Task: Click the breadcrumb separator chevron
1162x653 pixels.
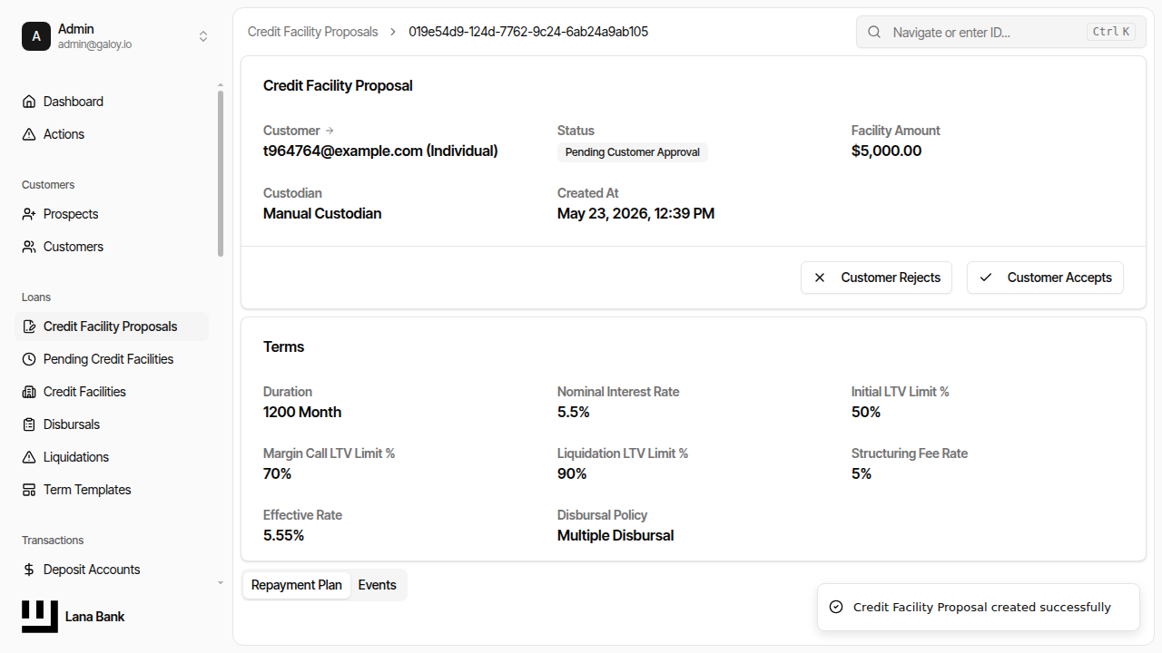Action: 393,32
